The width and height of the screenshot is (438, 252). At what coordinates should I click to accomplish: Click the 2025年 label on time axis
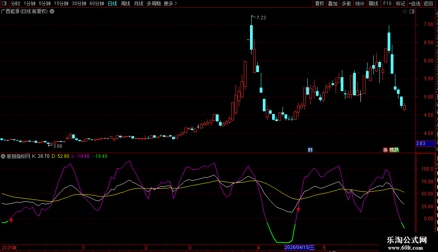(x=9, y=247)
